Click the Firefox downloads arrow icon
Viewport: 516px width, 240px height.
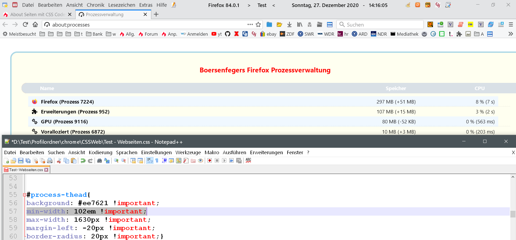tap(289, 25)
